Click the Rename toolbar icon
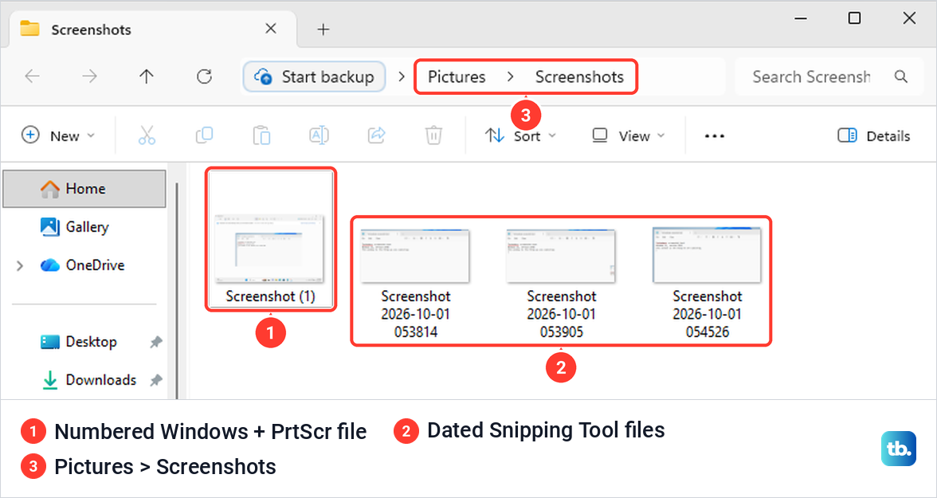 pyautogui.click(x=319, y=135)
